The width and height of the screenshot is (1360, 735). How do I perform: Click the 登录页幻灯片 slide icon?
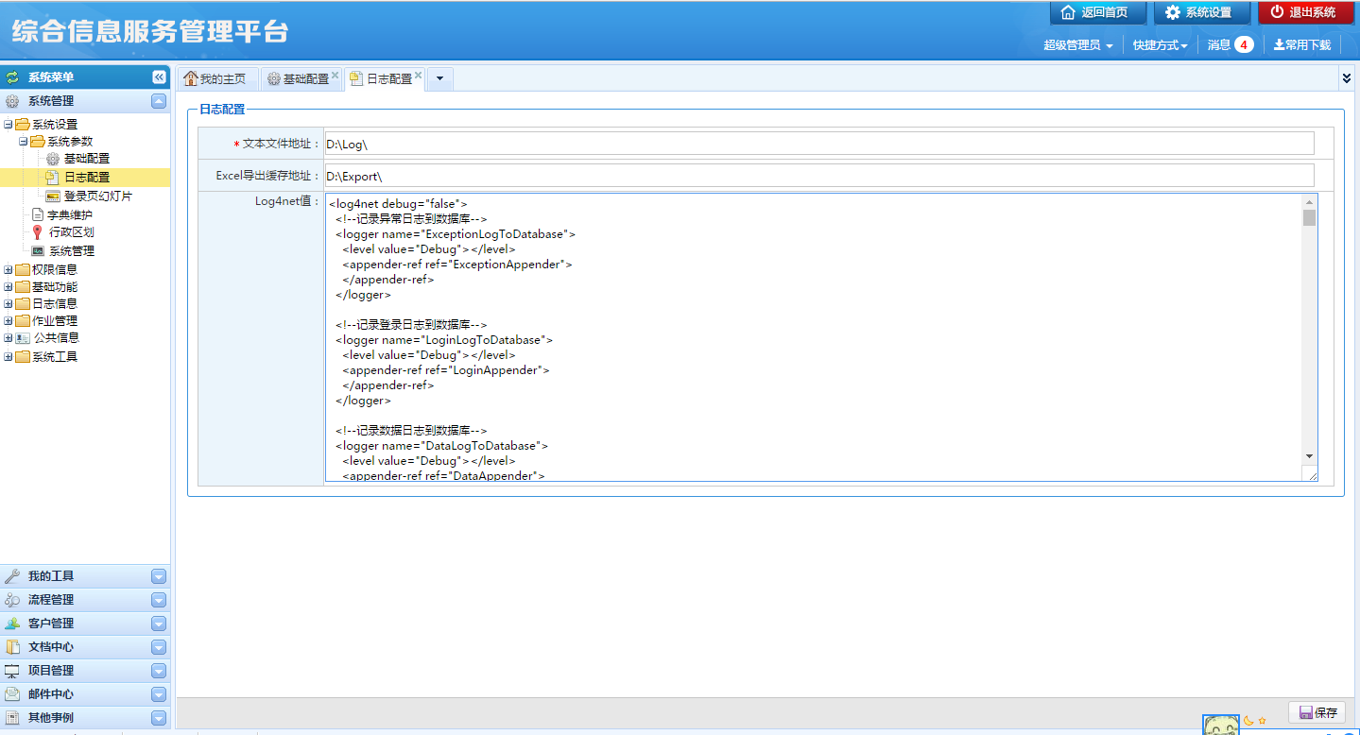(x=53, y=197)
